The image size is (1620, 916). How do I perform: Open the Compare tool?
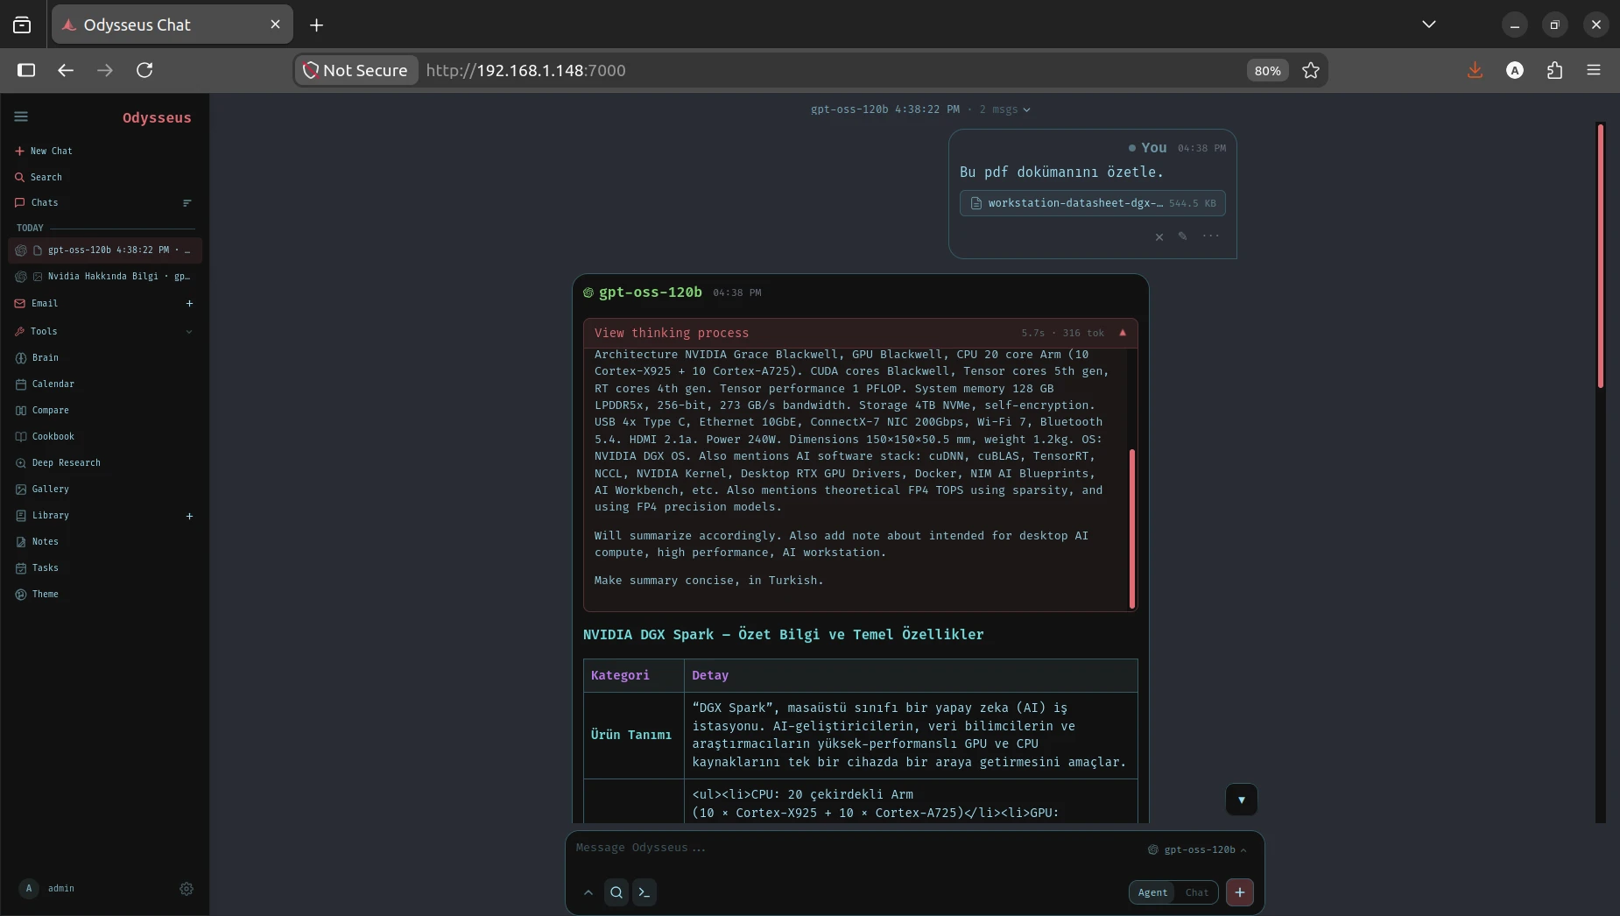[x=42, y=410]
